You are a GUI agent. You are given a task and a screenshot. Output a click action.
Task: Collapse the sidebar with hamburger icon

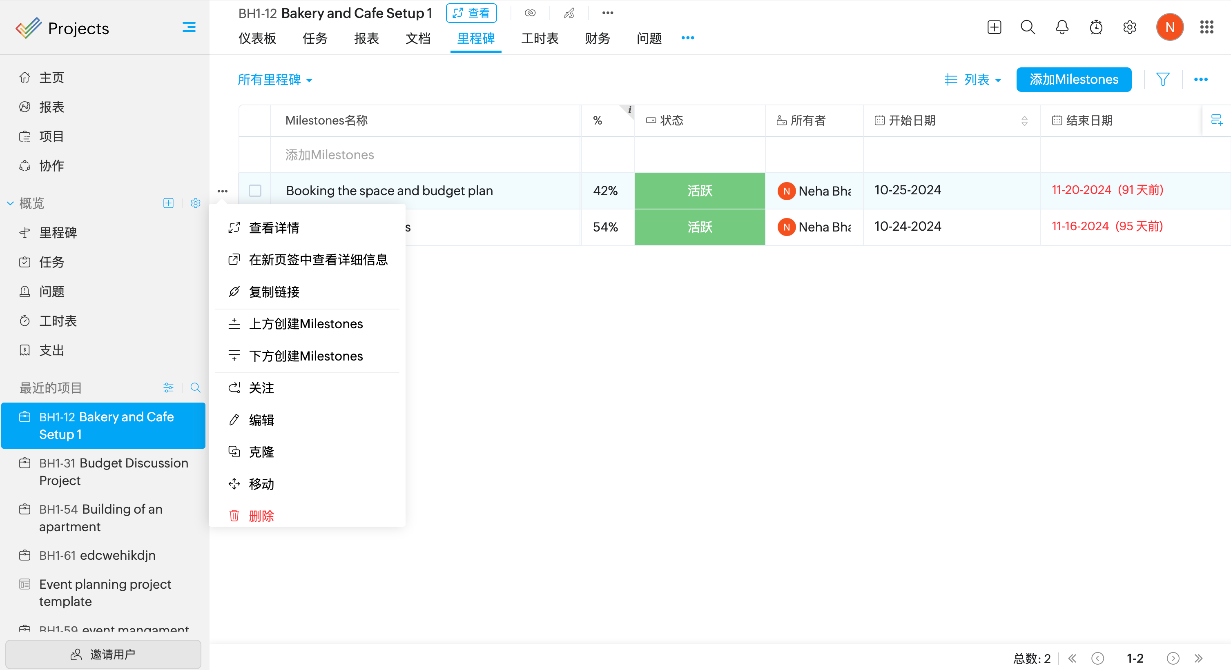[189, 27]
